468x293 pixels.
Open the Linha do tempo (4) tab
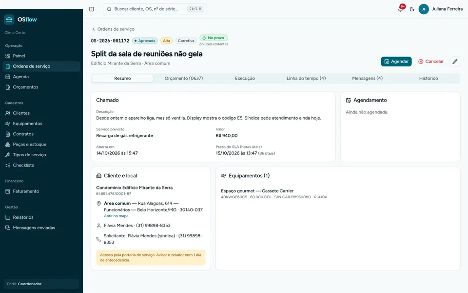click(306, 78)
